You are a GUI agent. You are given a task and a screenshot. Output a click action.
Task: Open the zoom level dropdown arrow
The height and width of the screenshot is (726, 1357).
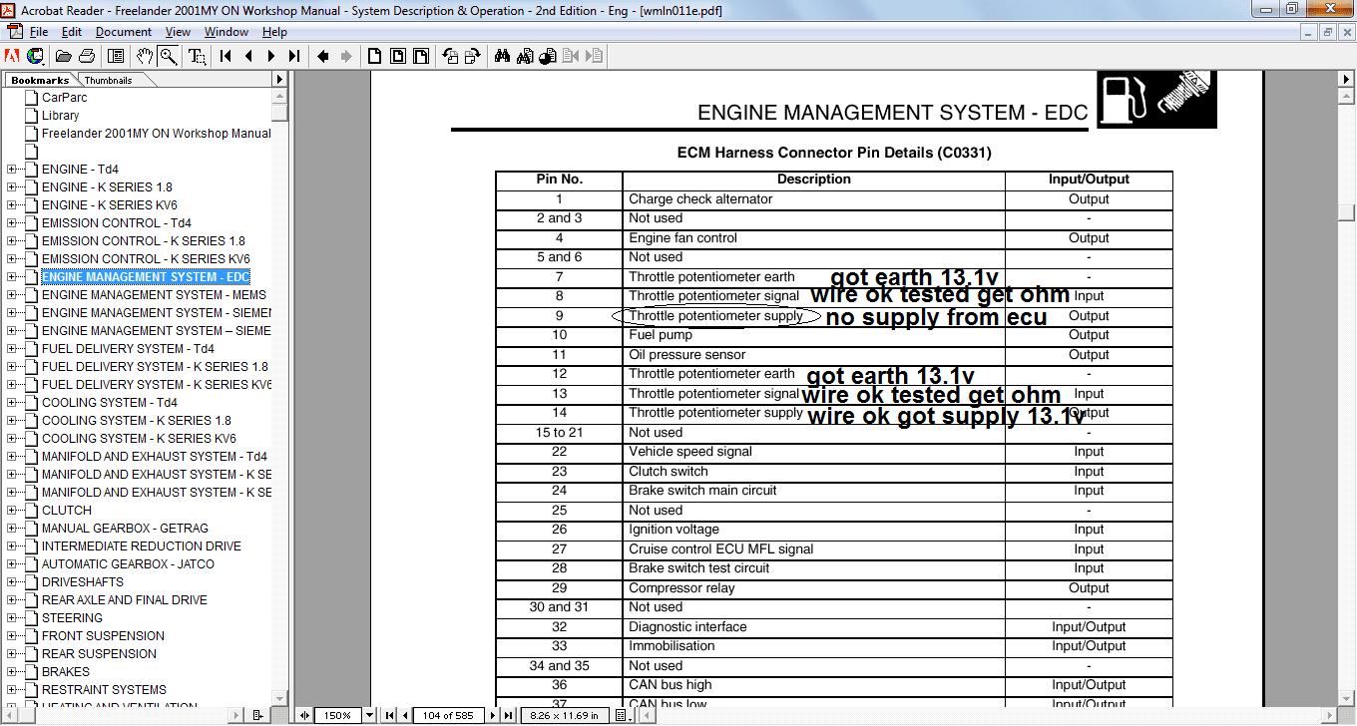[369, 715]
